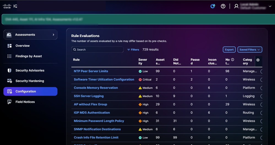Open the Overview section
The image size is (275, 145).
[23, 46]
